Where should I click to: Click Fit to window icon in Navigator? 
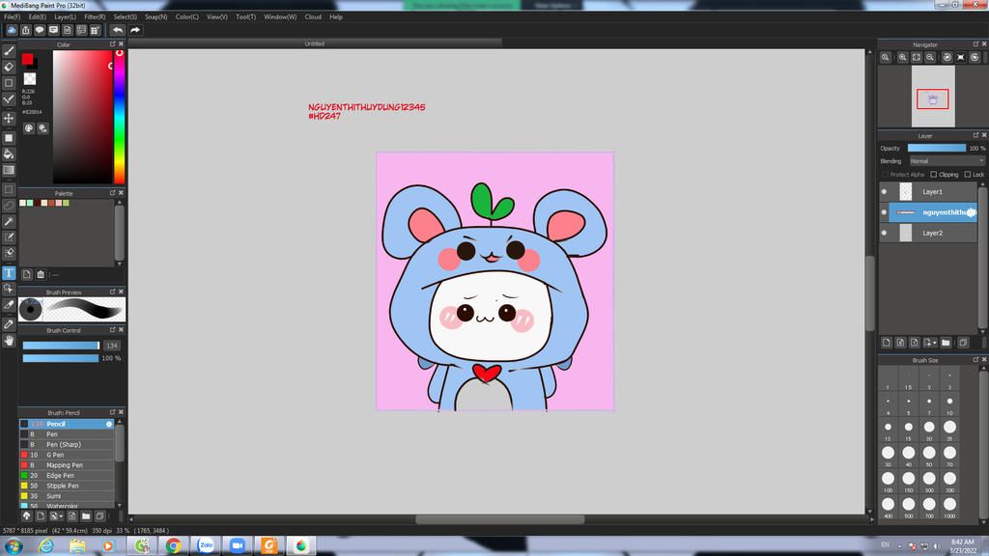[917, 57]
